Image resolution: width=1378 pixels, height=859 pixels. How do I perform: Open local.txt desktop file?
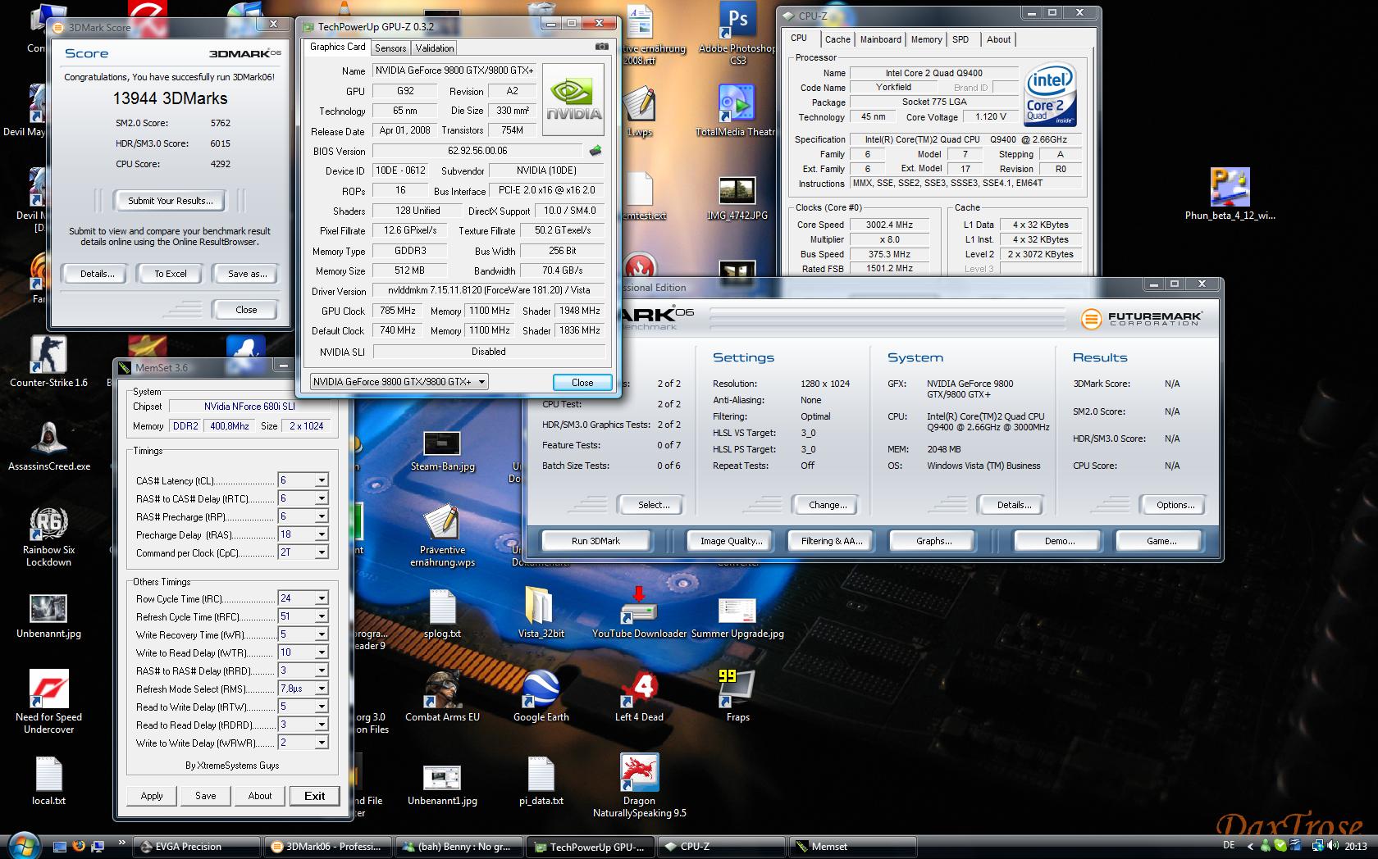[x=48, y=780]
